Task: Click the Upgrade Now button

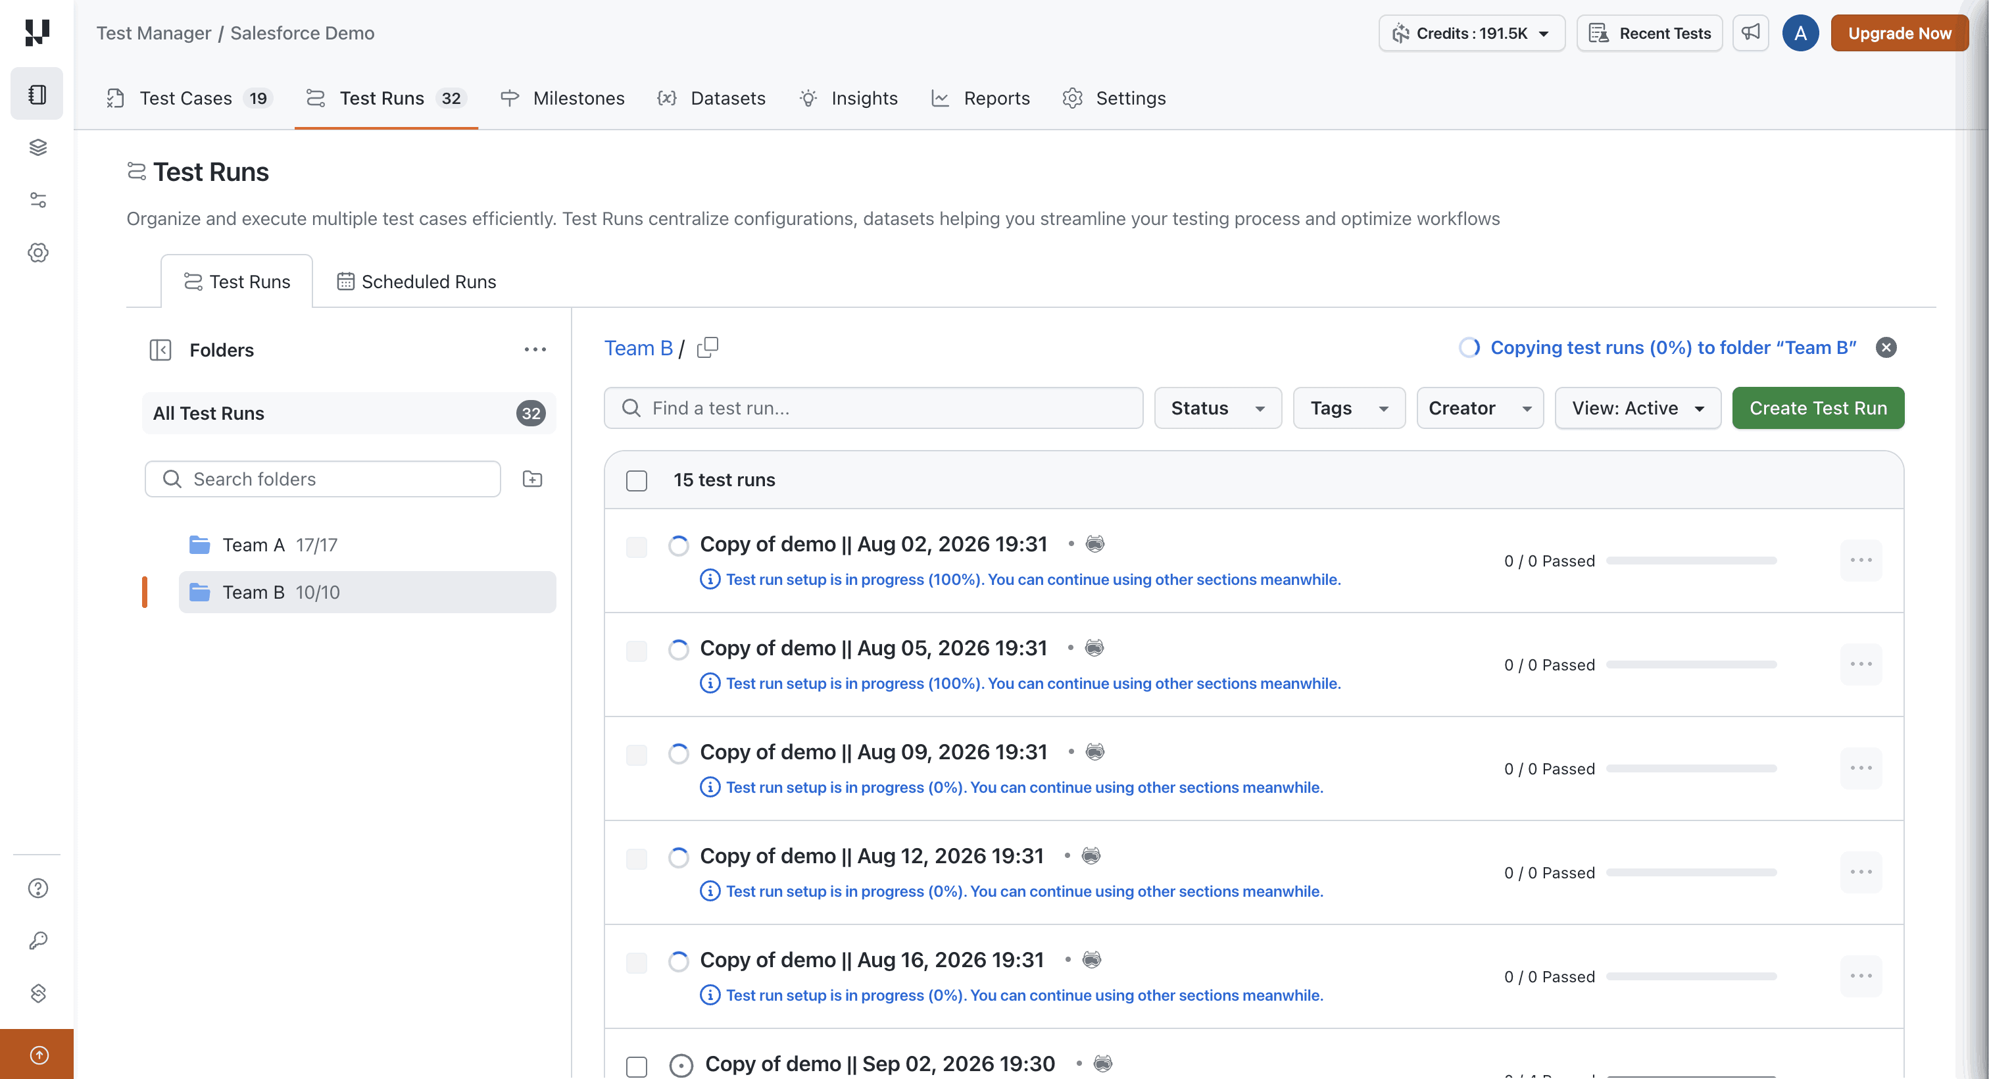Action: (1900, 33)
